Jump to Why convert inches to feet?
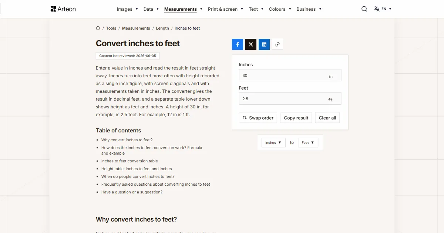The height and width of the screenshot is (233, 444). click(127, 140)
